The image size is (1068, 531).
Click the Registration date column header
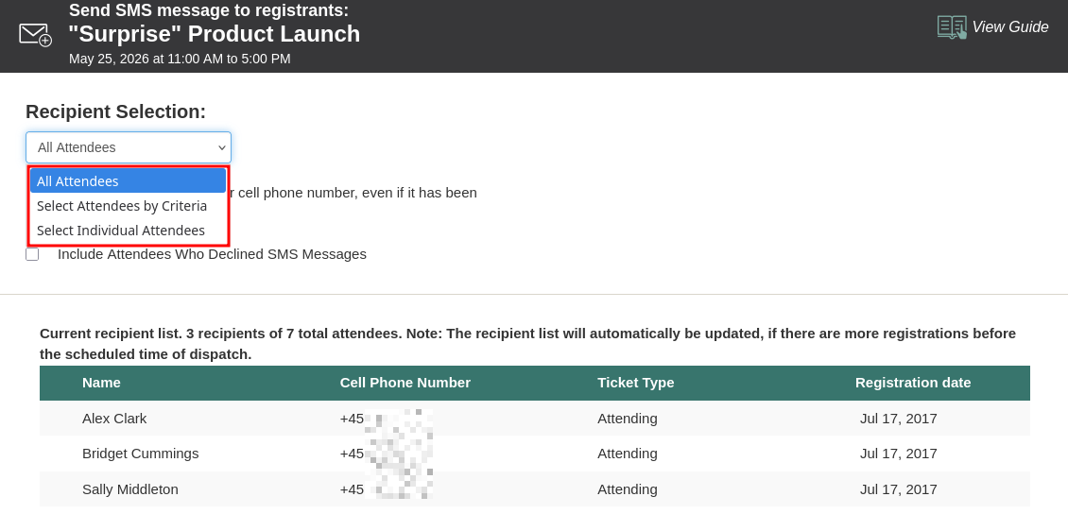tap(912, 383)
